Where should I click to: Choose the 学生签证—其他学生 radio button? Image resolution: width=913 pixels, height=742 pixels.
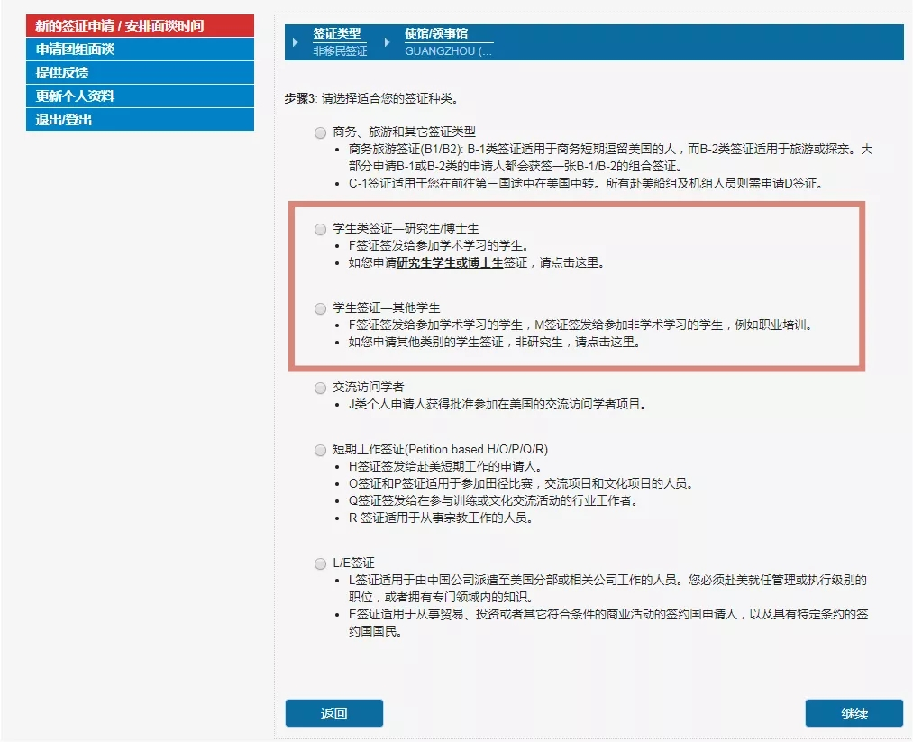(x=320, y=308)
